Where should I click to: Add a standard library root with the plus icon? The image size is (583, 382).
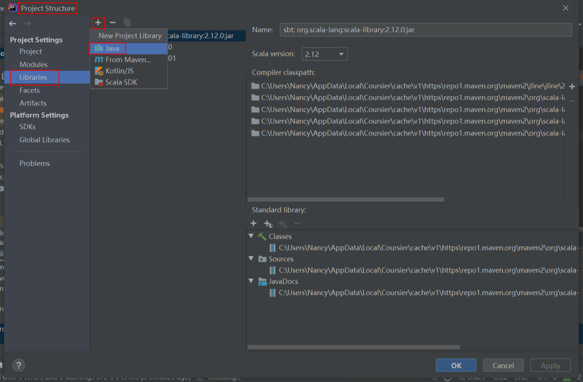pos(253,224)
